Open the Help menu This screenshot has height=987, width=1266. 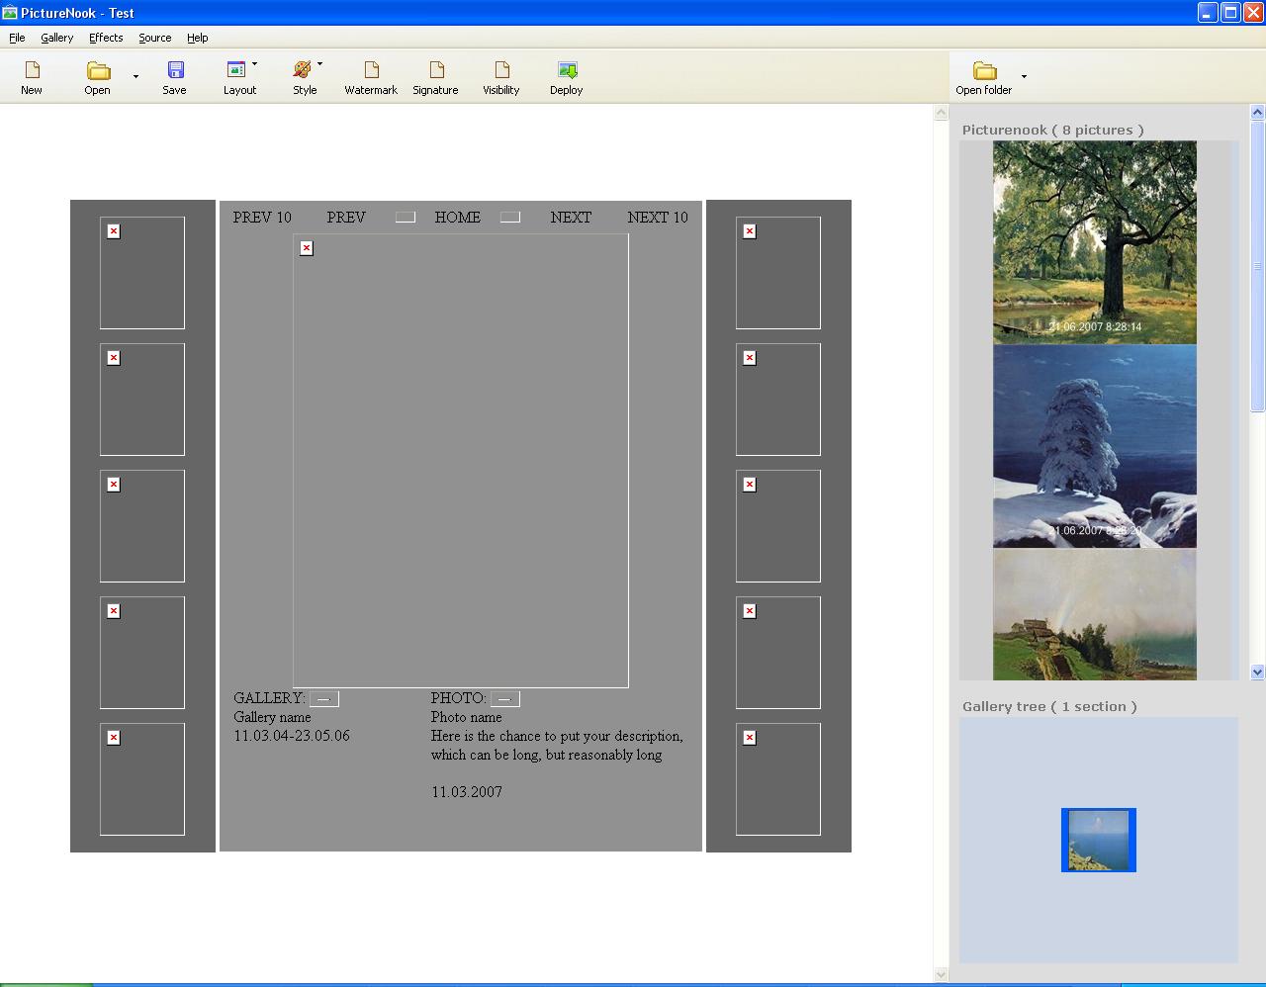tap(198, 38)
